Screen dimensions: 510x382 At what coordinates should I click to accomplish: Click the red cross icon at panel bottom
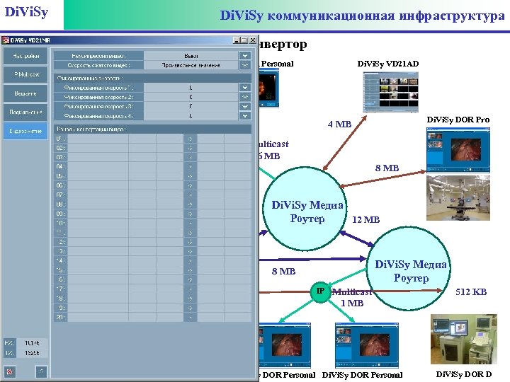point(9,371)
